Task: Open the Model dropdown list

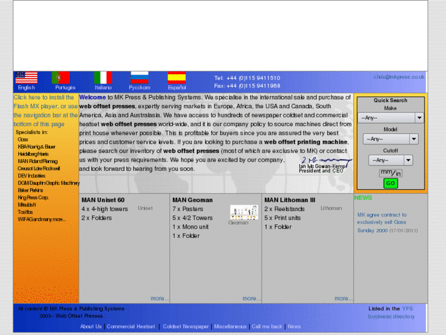Action: [x=391, y=139]
